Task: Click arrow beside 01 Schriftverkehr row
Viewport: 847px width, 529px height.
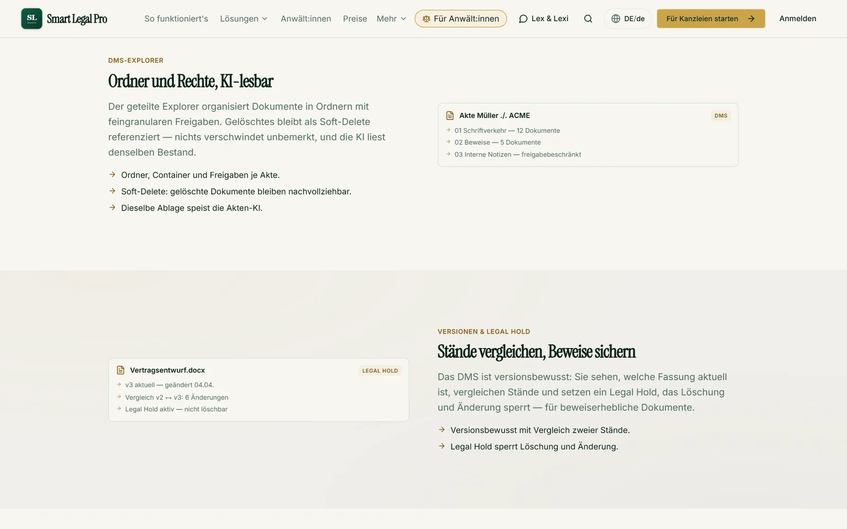Action: [448, 130]
